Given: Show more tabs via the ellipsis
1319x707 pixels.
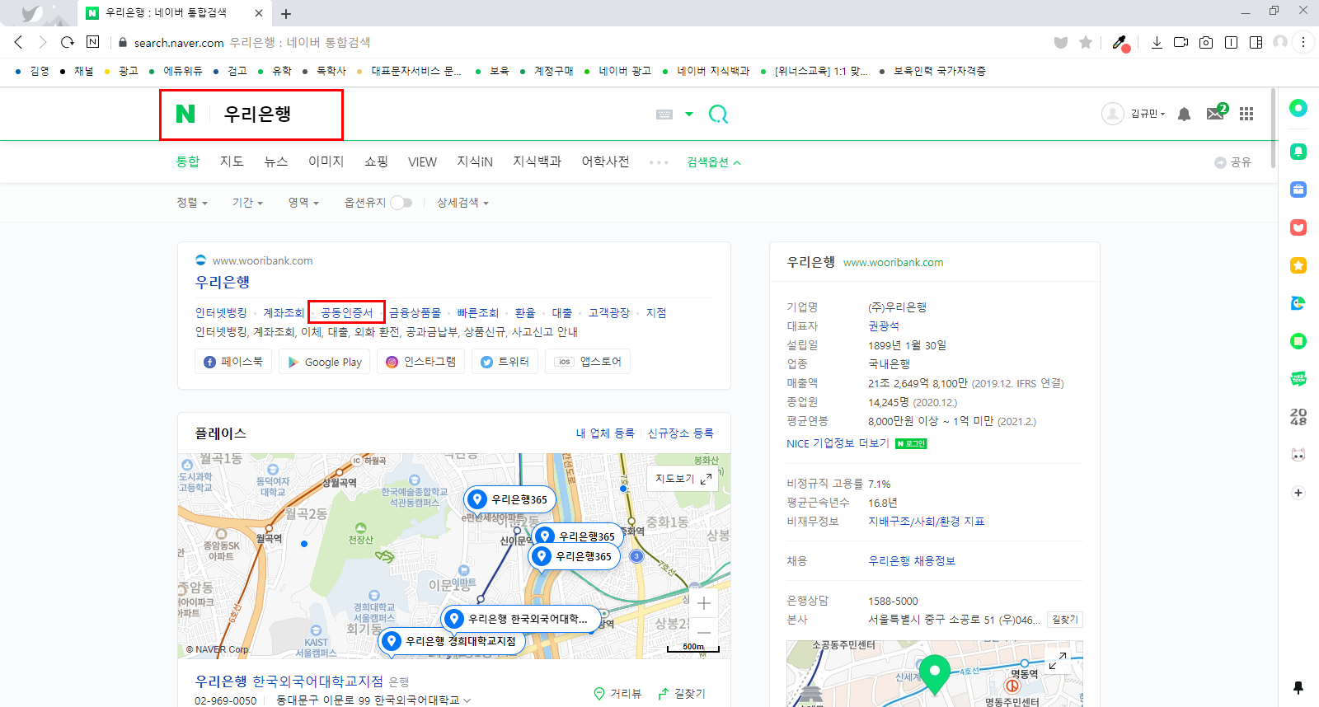Looking at the screenshot, I should (659, 162).
